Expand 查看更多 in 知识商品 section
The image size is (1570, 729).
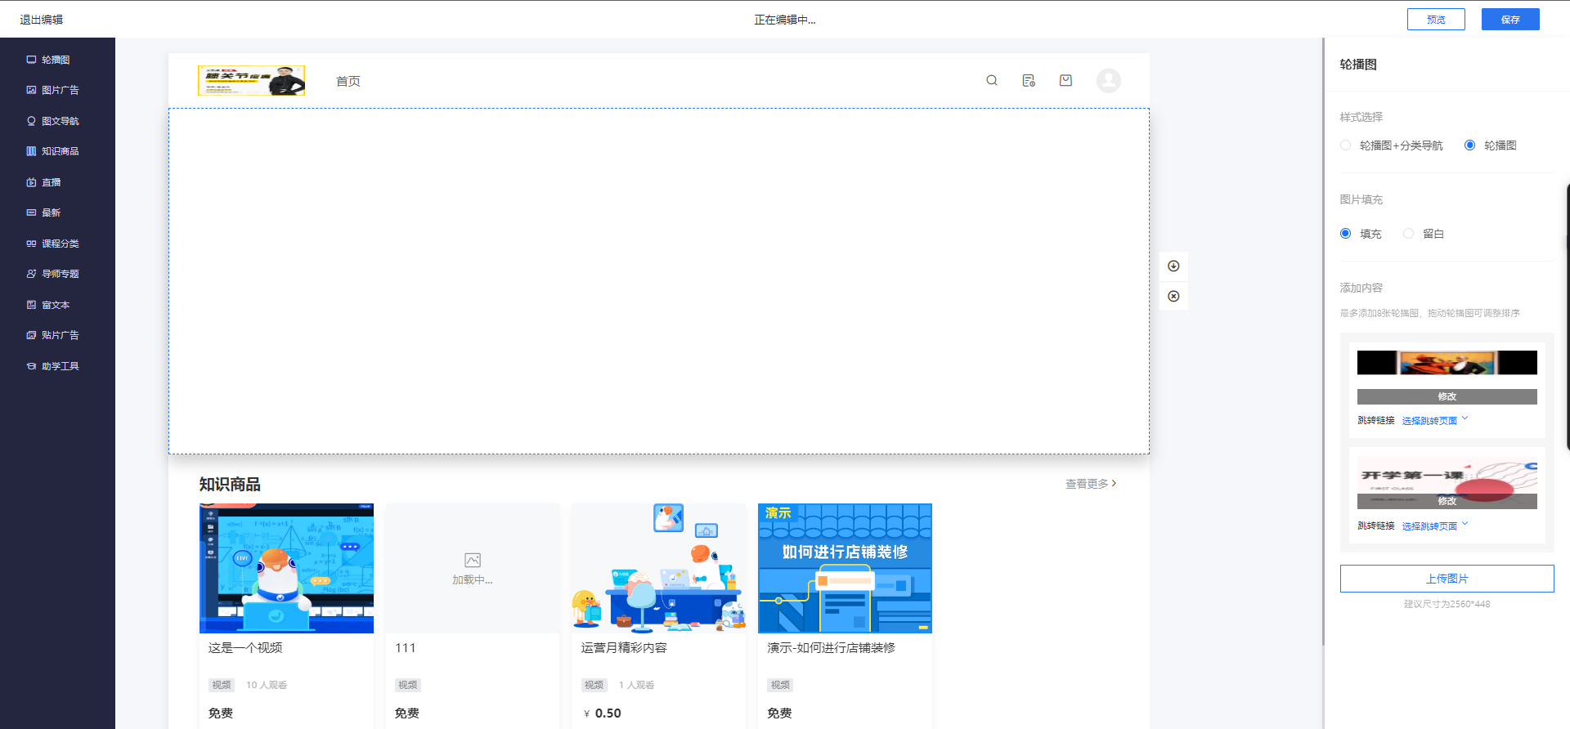(x=1090, y=484)
